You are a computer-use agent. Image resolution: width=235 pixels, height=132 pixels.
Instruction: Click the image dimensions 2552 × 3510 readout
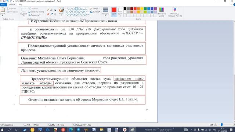tap(57, 125)
